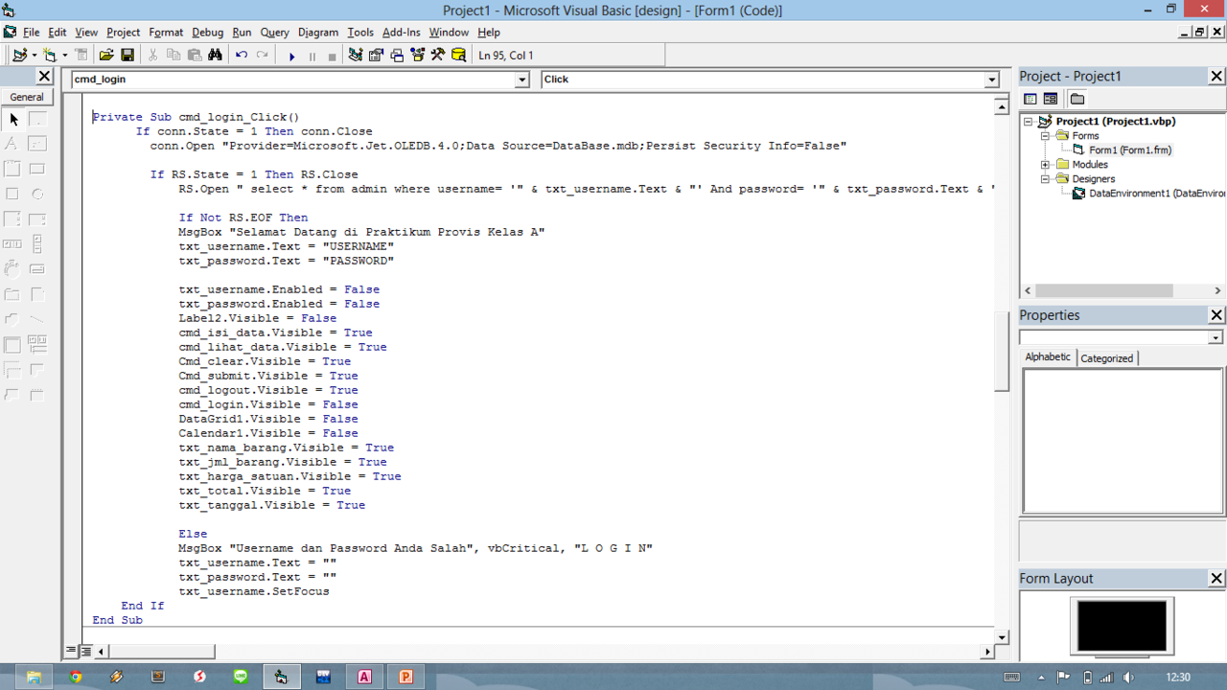Click the Redo arrow icon
Image resolution: width=1227 pixels, height=690 pixels.
coord(262,56)
